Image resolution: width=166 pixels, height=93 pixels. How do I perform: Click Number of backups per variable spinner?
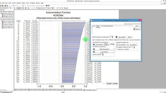click(x=112, y=37)
